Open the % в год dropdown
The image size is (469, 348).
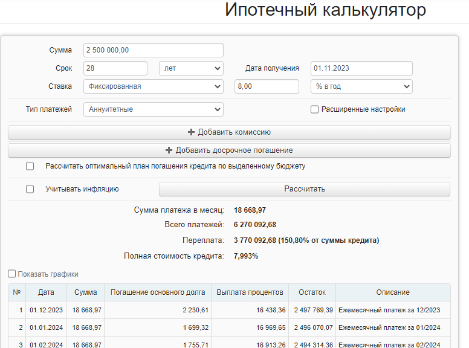[361, 86]
